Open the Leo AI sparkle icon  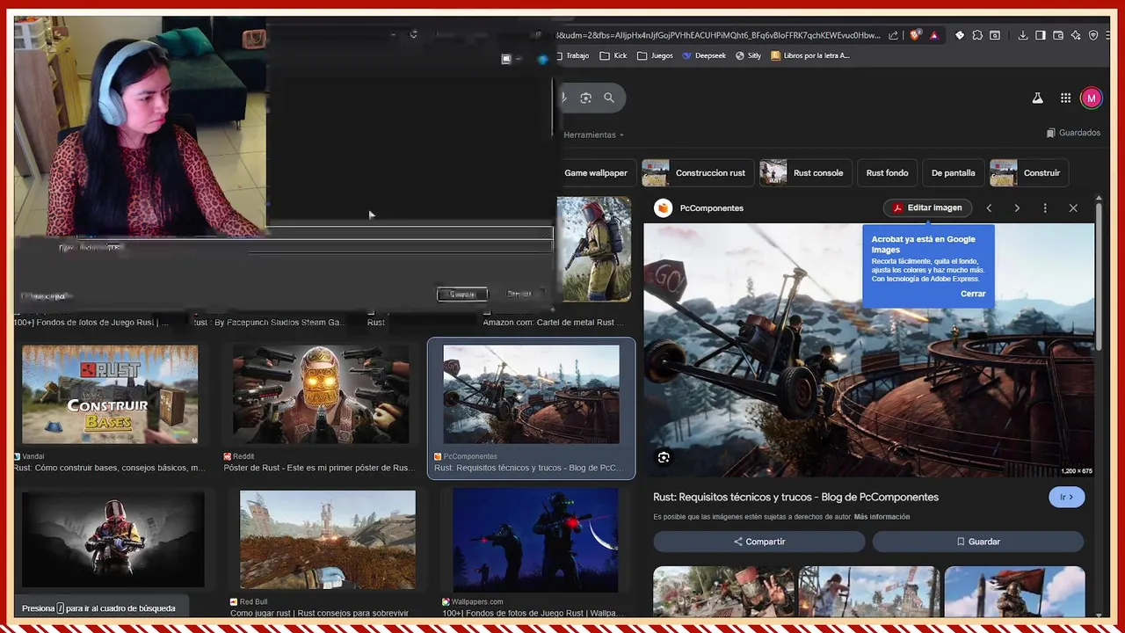pyautogui.click(x=1076, y=35)
